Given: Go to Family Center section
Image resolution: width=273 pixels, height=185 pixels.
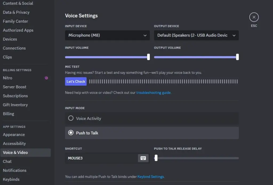Looking at the screenshot, I should pos(15,21).
